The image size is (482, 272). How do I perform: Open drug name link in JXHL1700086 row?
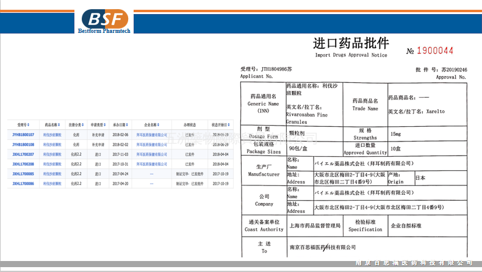pyautogui.click(x=52, y=184)
